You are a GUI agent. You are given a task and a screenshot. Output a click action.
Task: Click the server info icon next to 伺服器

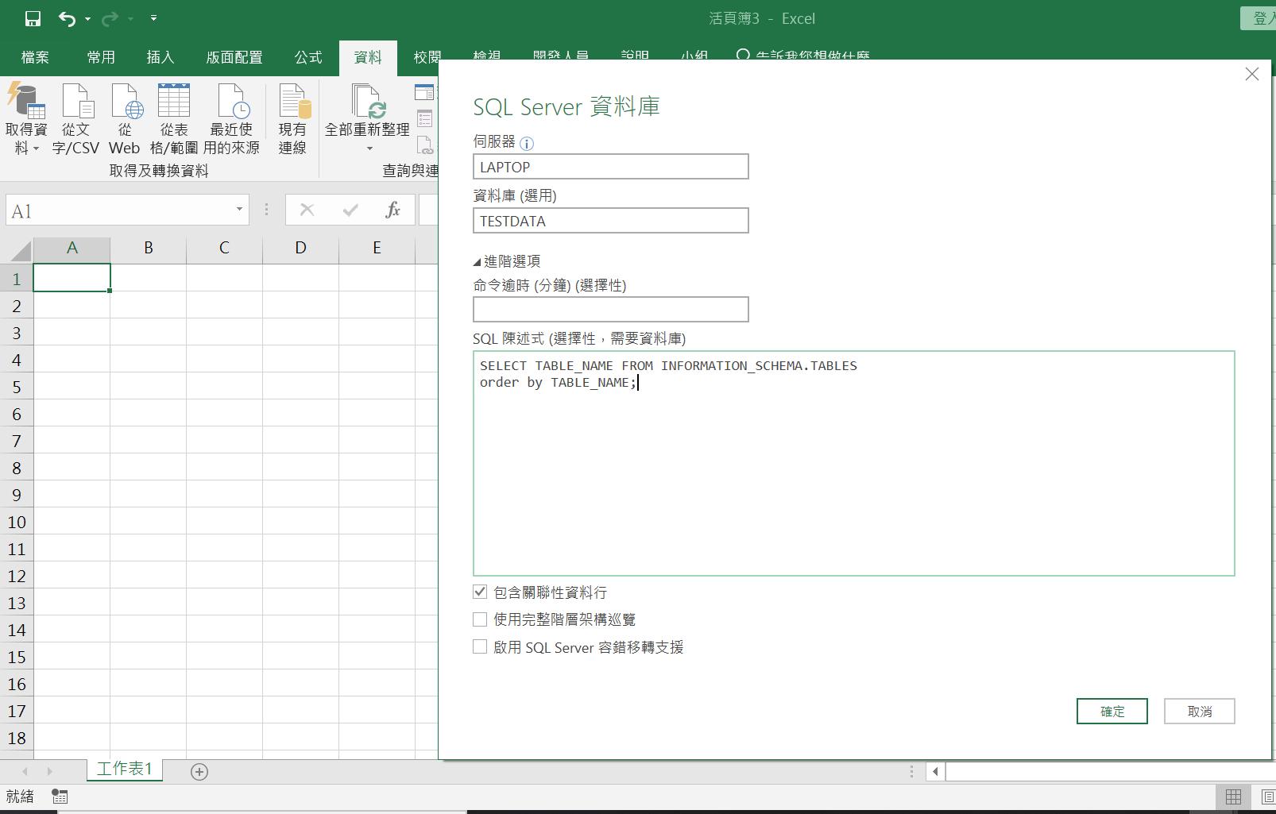[x=527, y=144]
